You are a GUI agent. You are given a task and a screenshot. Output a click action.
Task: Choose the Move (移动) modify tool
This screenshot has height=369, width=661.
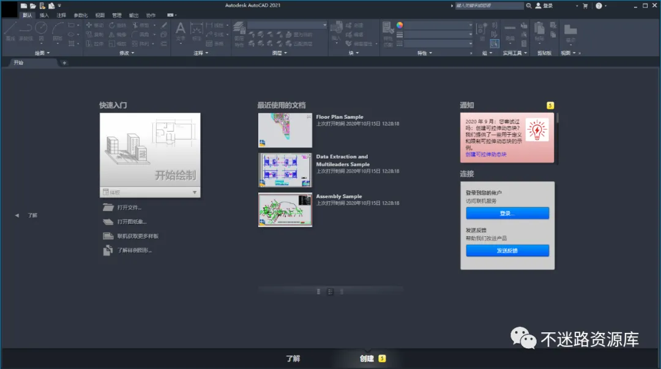pos(94,25)
